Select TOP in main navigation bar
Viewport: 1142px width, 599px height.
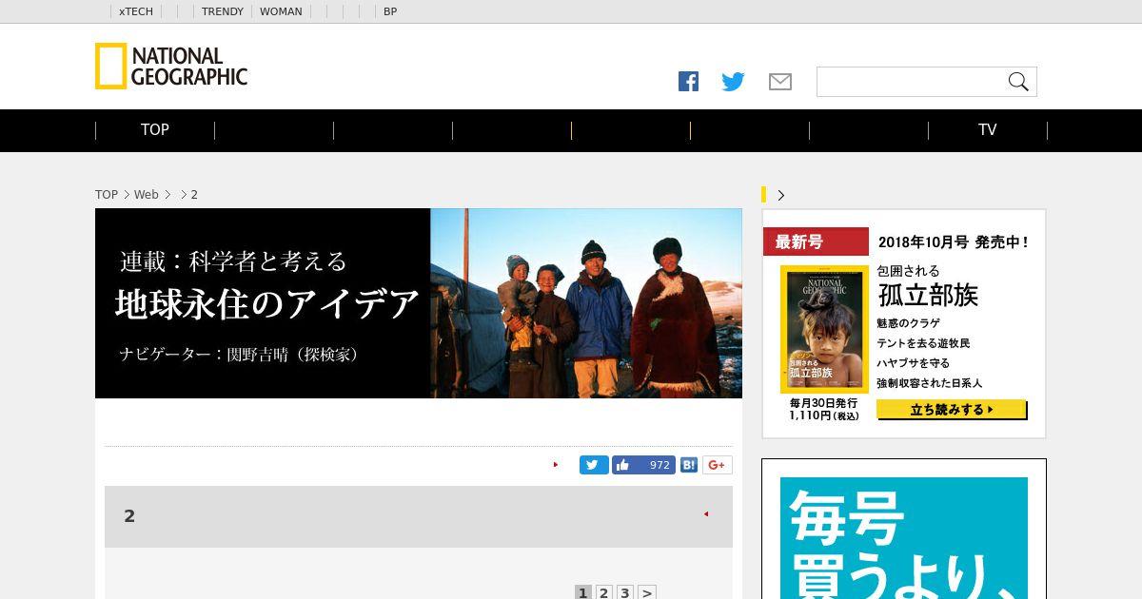tap(155, 130)
